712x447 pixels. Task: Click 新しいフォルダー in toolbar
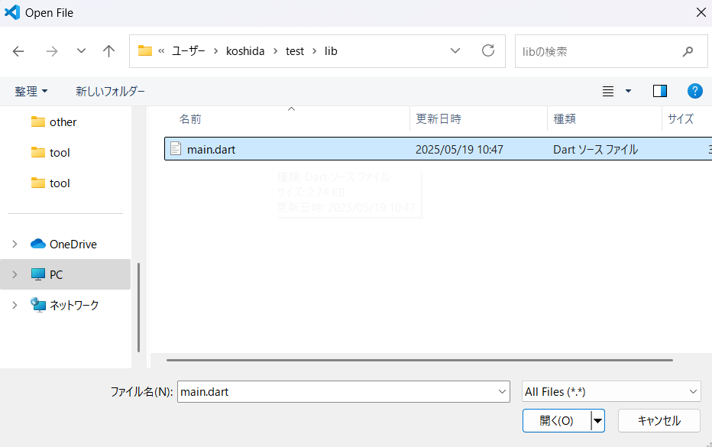(x=110, y=91)
